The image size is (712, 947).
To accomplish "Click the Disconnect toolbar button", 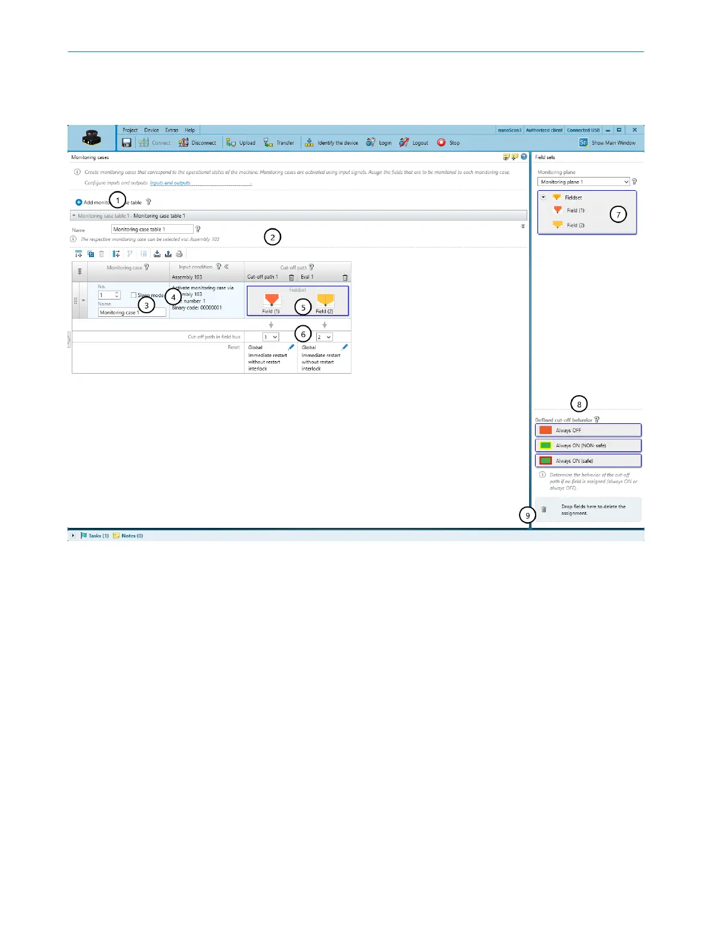I will [197, 143].
